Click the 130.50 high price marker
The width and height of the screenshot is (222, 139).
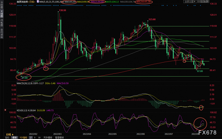62,10
